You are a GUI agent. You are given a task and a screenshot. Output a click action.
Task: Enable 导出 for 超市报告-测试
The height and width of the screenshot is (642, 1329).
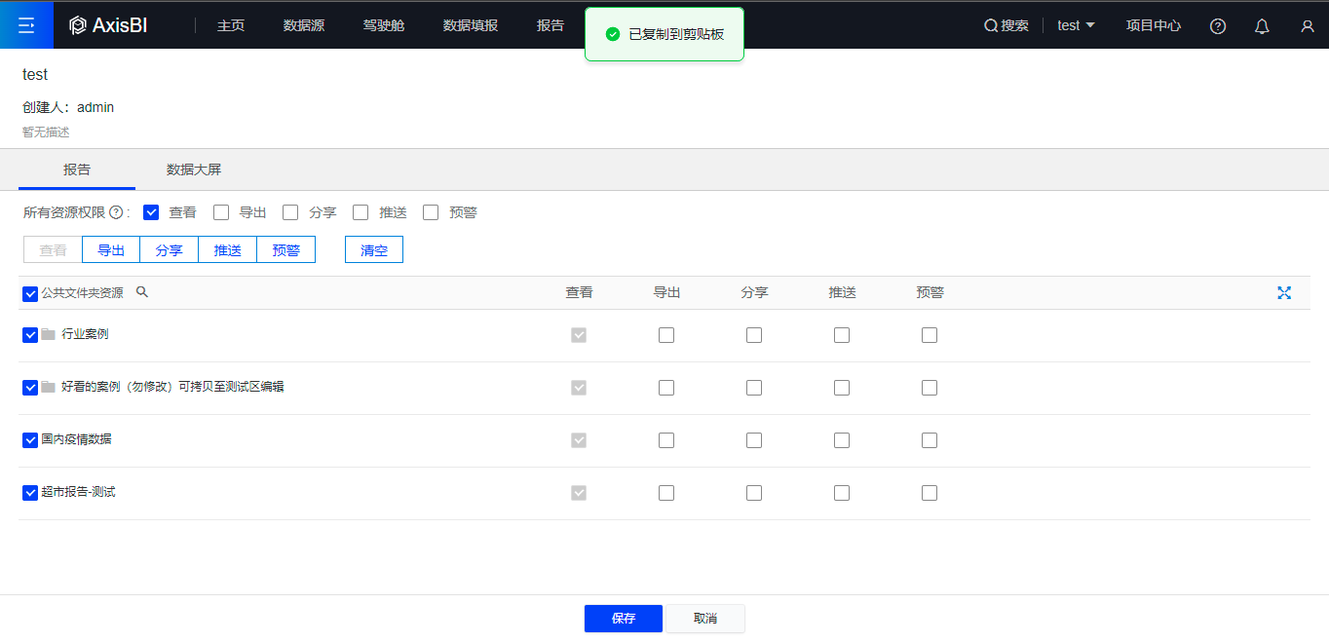tap(666, 493)
